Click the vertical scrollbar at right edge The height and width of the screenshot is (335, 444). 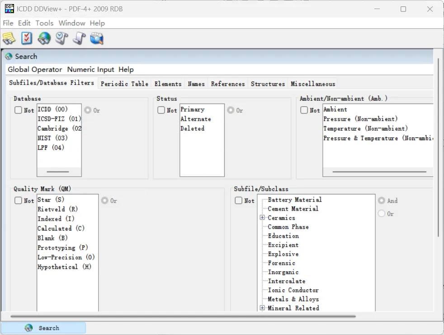(438, 147)
